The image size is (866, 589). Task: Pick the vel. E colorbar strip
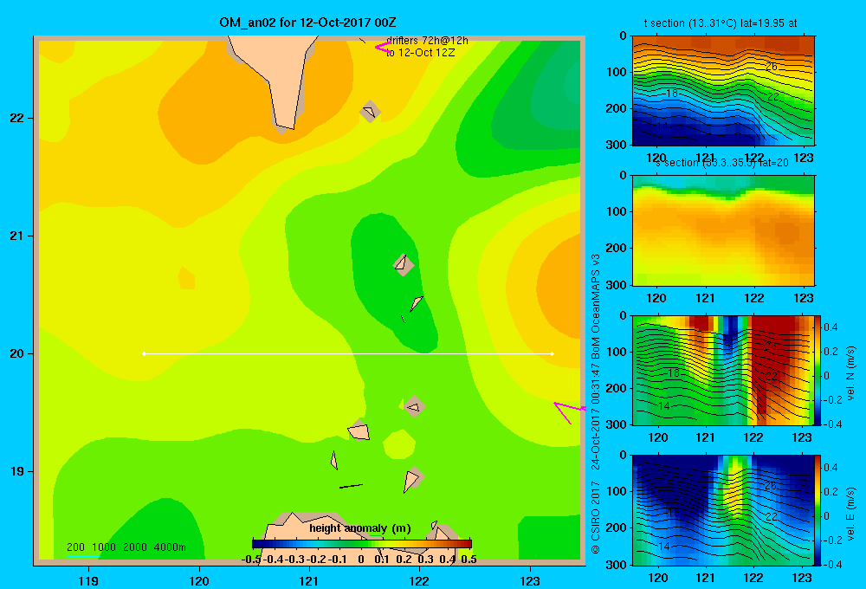(x=818, y=510)
